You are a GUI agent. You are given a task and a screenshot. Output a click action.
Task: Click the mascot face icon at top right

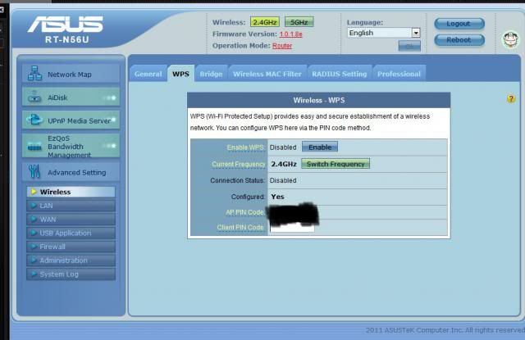[510, 40]
